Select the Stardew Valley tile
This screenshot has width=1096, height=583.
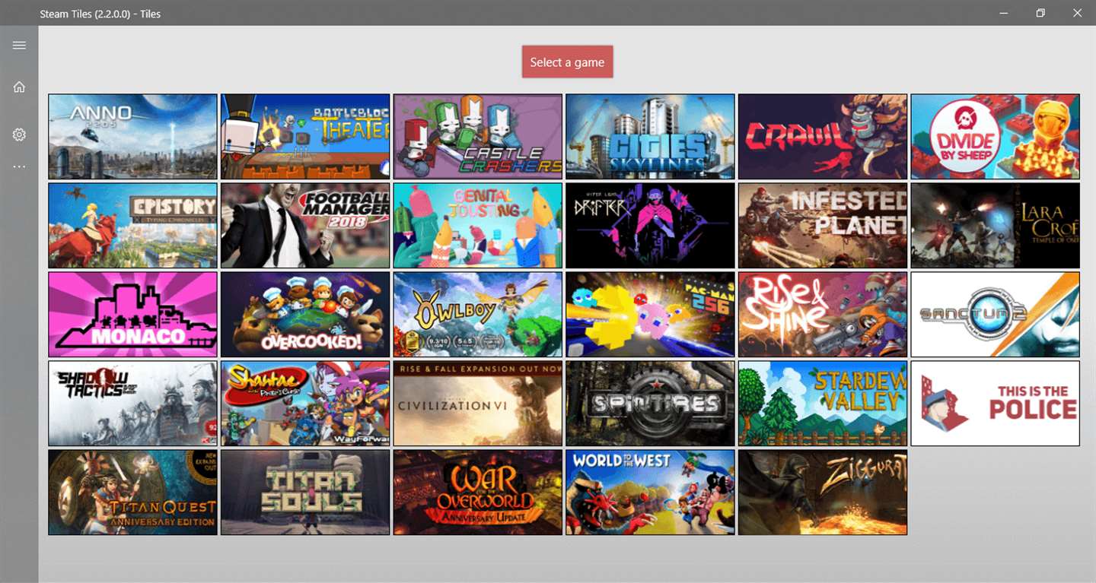pyautogui.click(x=823, y=404)
